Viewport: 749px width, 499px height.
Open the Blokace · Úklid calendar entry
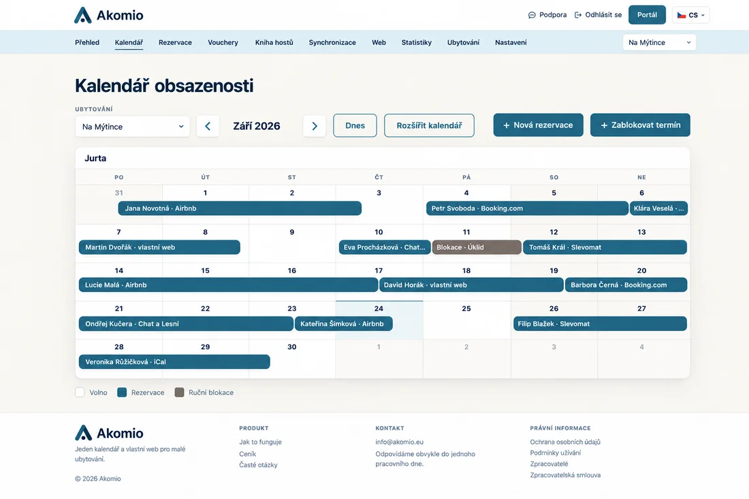tap(477, 247)
